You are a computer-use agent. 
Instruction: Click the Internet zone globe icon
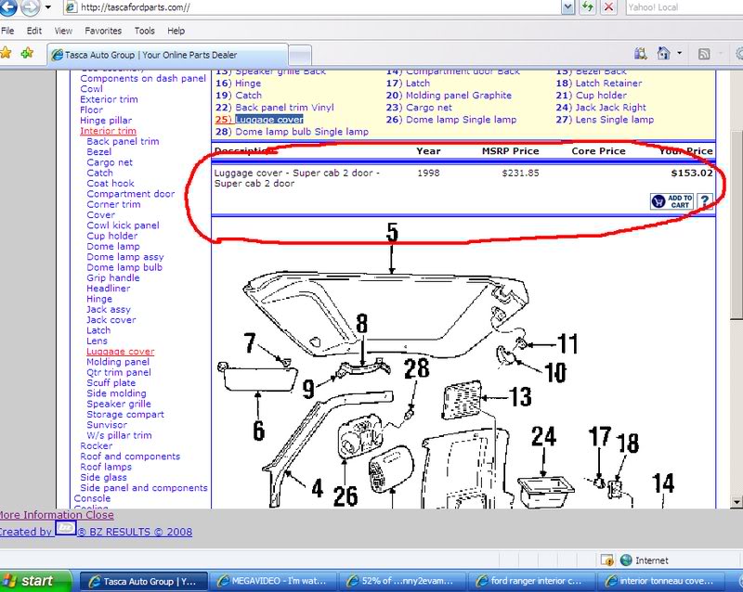coord(626,560)
